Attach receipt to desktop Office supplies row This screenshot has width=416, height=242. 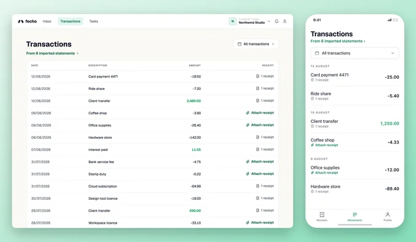pos(260,125)
